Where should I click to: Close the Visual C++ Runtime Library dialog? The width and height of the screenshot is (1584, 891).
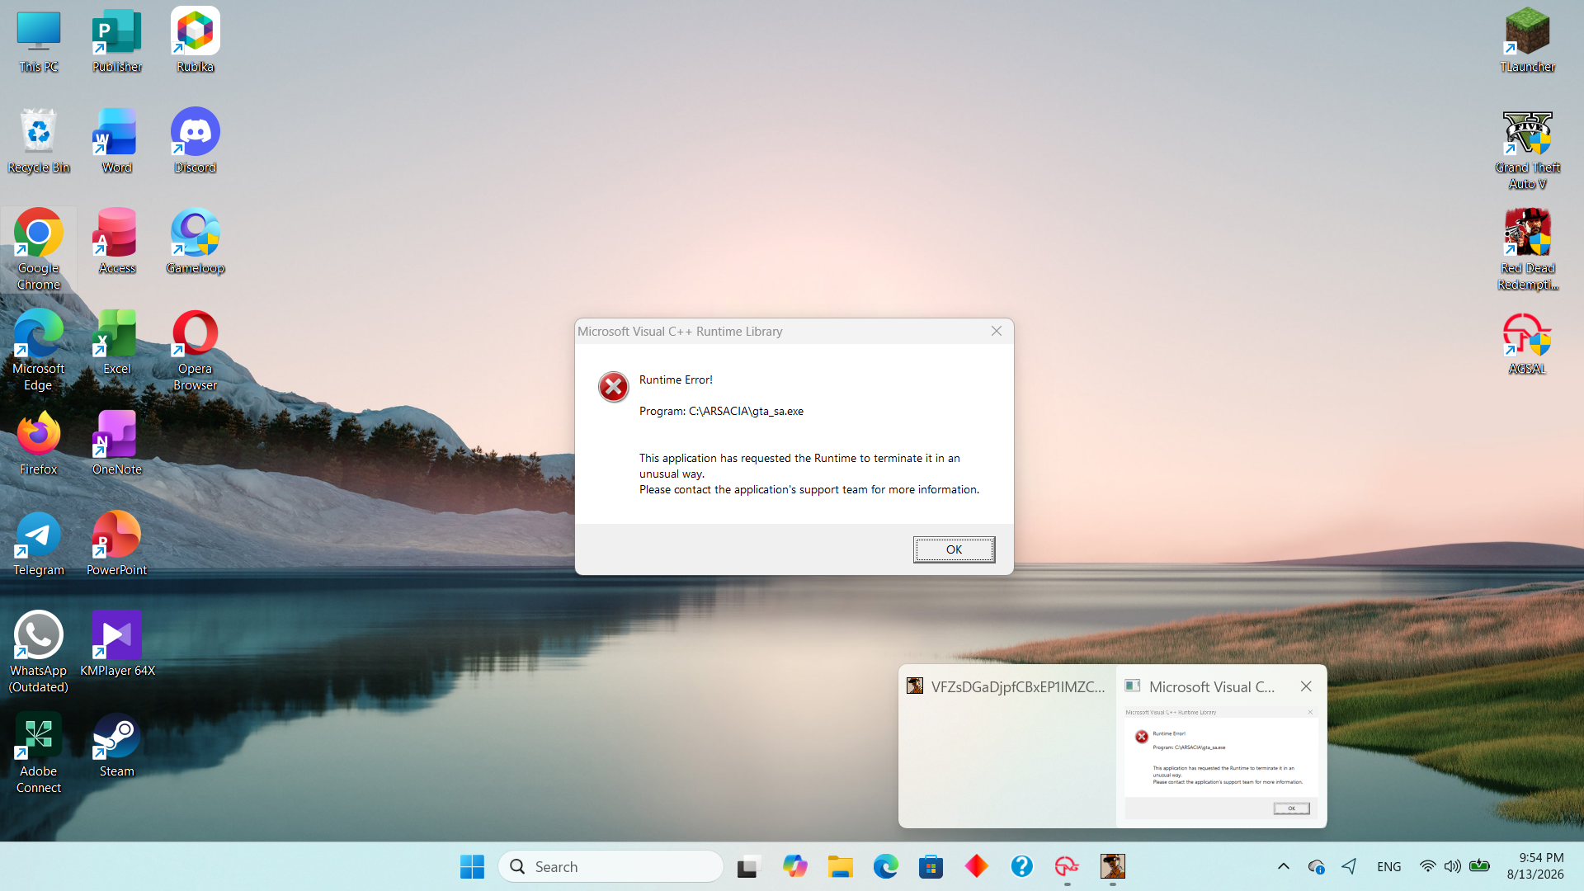(x=997, y=331)
